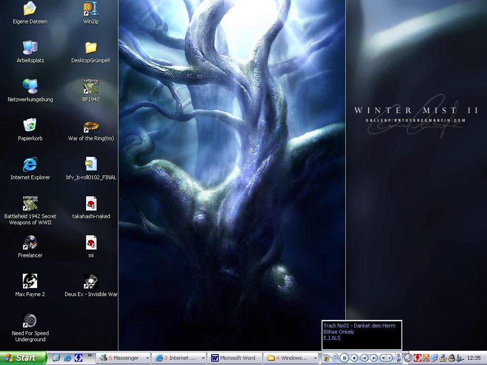This screenshot has height=365, width=487.
Task: Switch to Microsoft Word in taskbar
Action: 234,358
